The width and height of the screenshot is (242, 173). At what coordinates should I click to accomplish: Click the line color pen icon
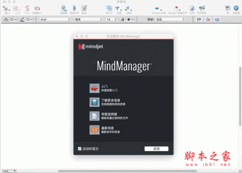tap(22, 19)
